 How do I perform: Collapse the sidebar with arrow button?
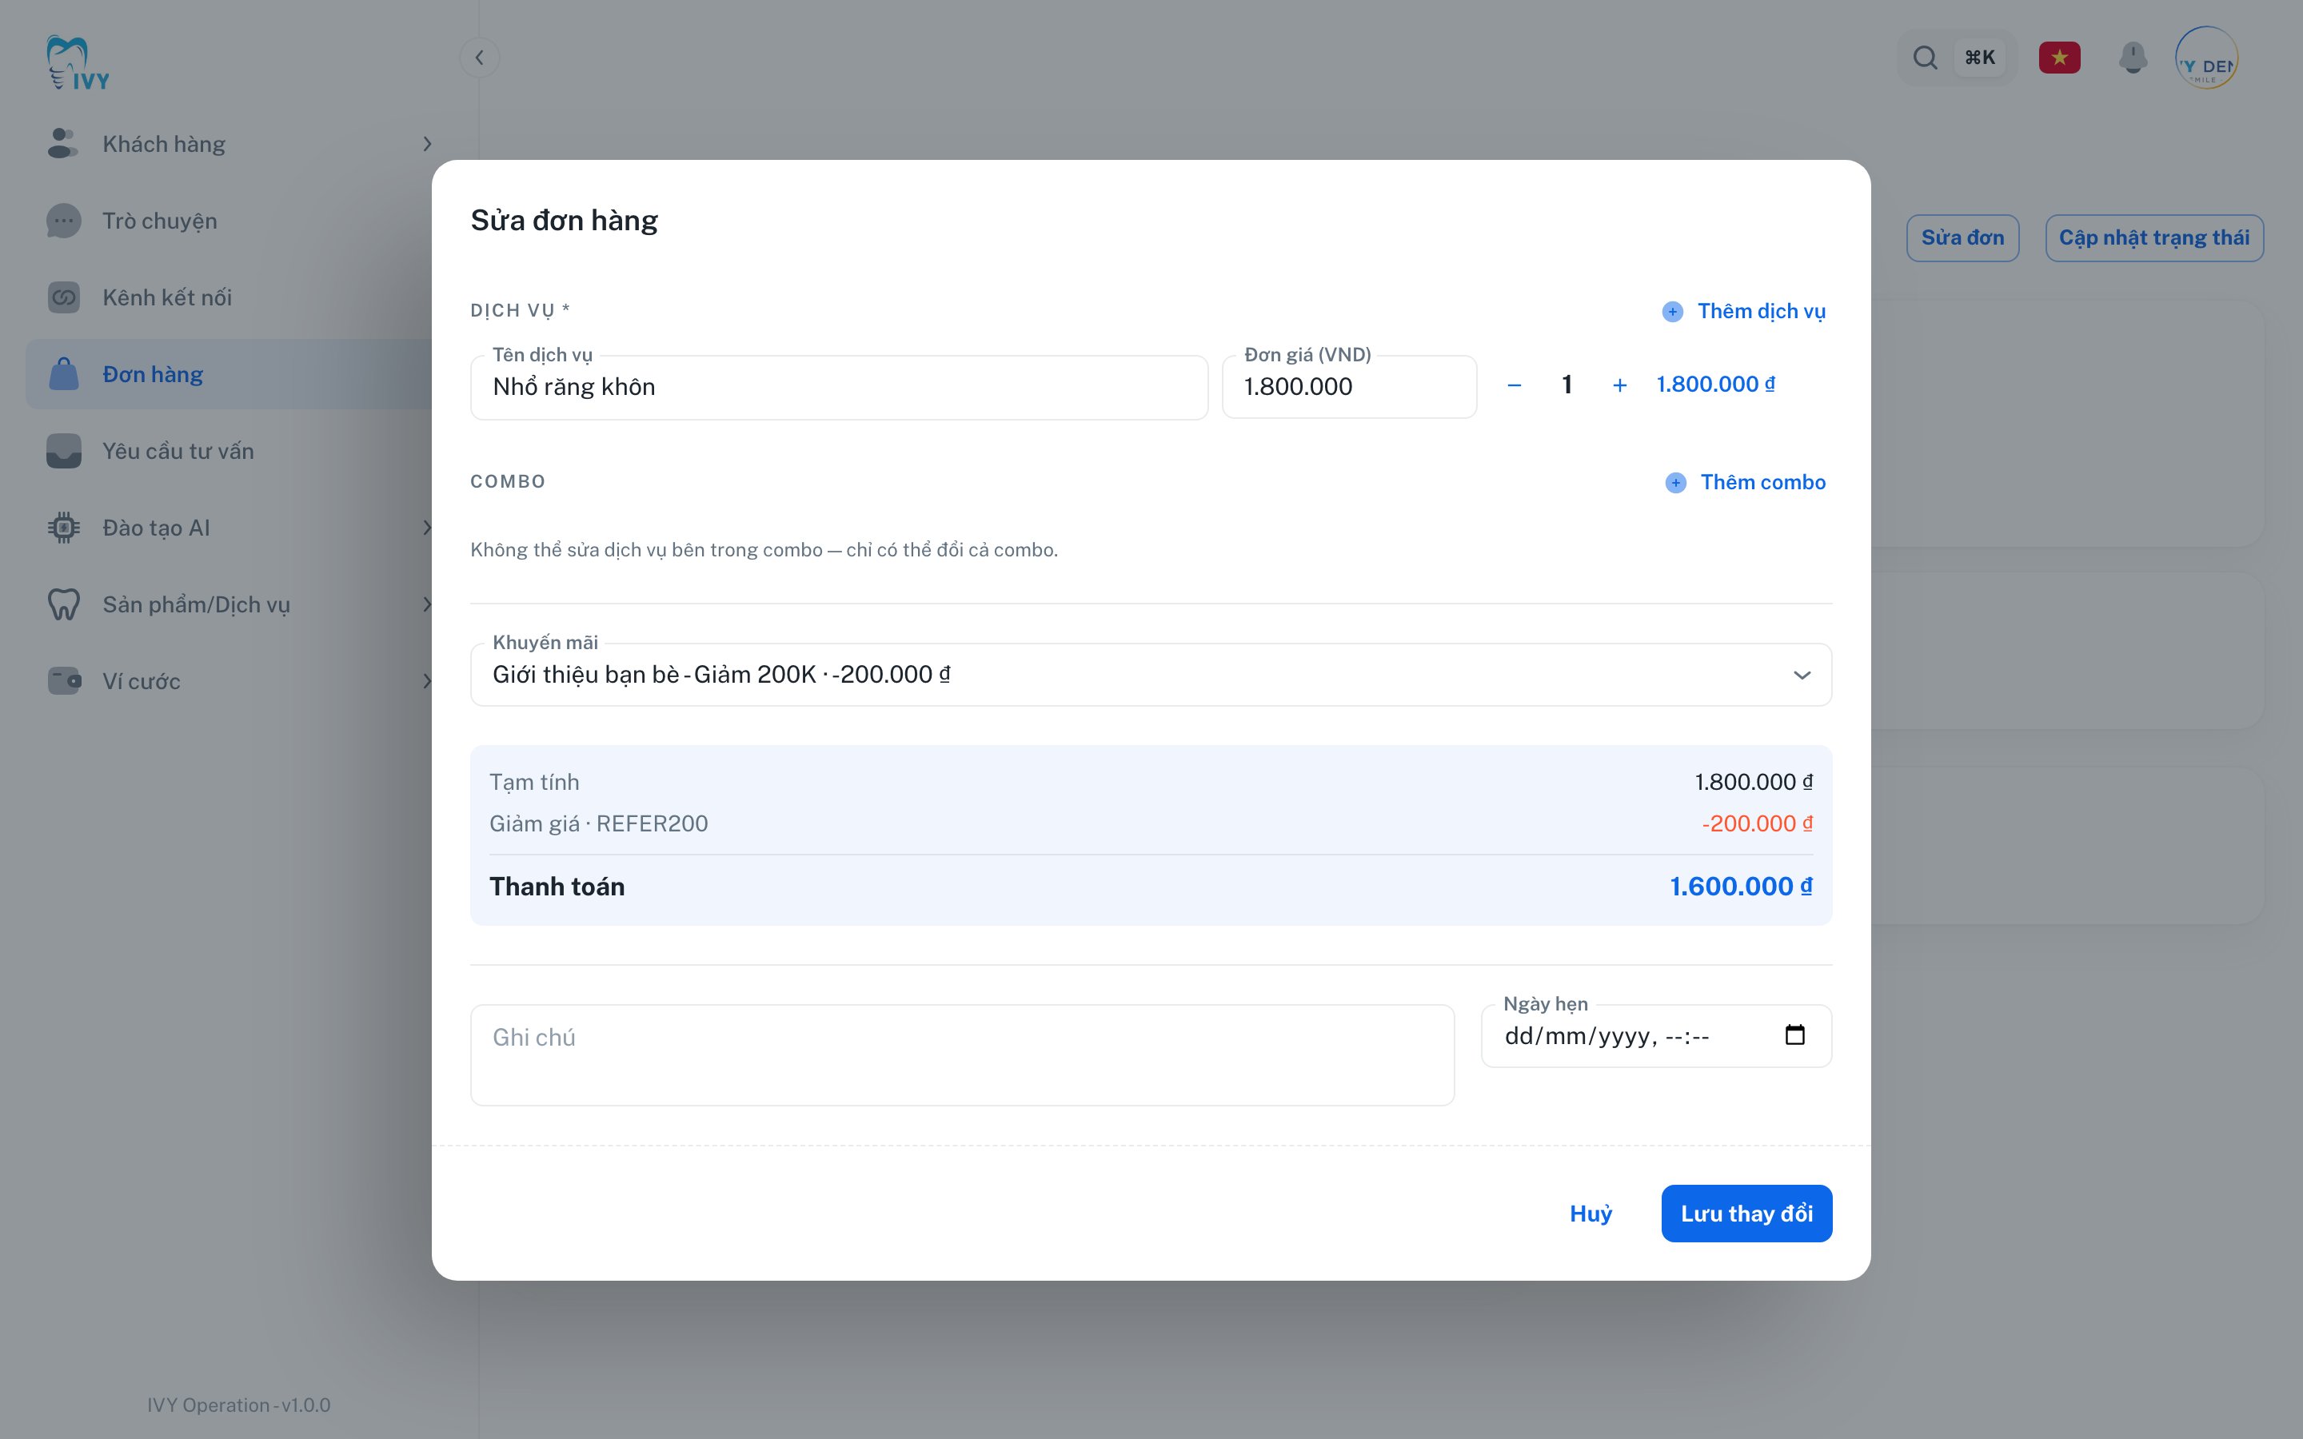click(x=480, y=58)
